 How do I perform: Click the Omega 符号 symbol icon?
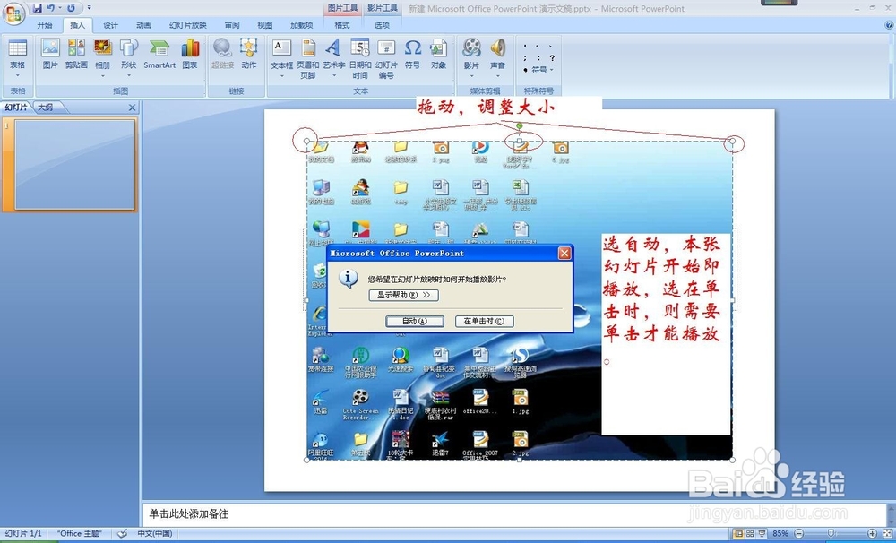[x=412, y=55]
